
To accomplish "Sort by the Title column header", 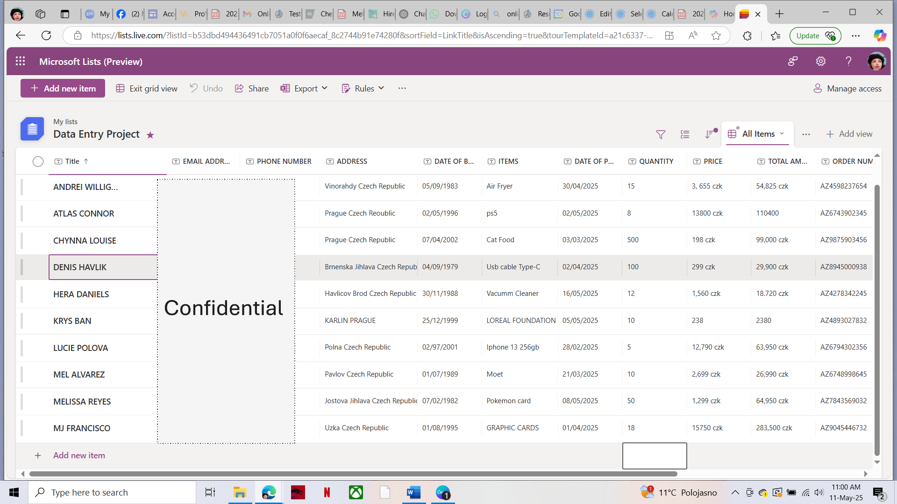I will (x=72, y=161).
